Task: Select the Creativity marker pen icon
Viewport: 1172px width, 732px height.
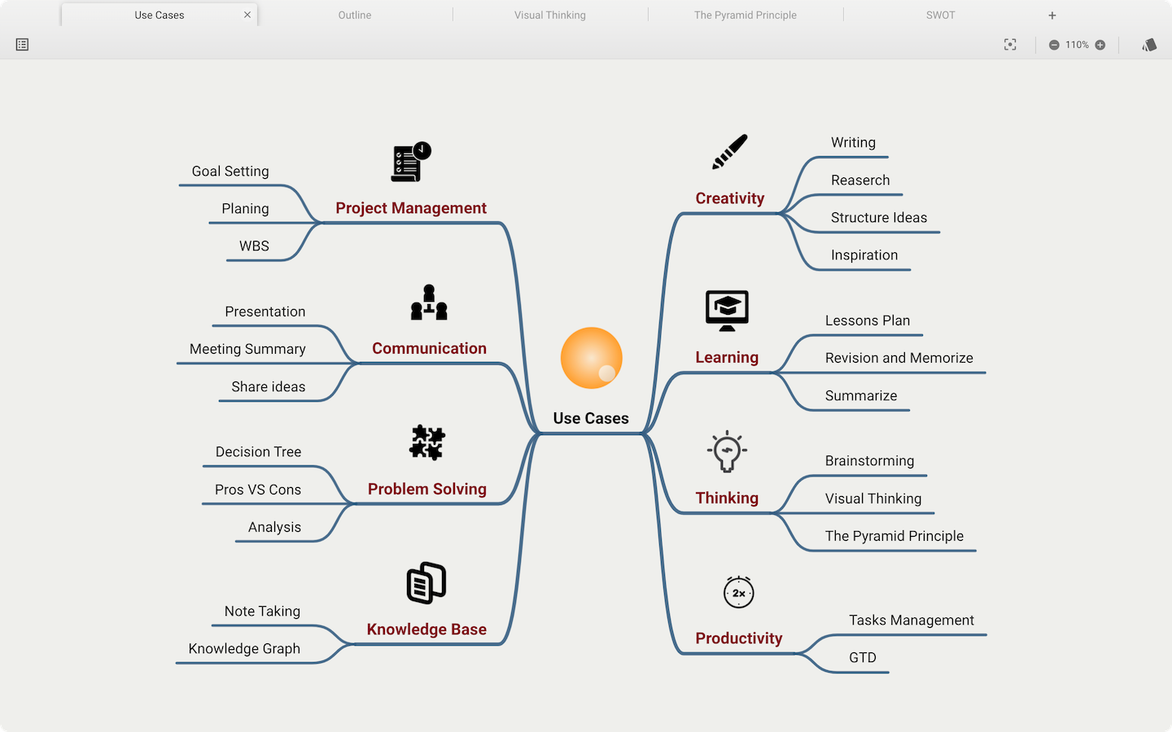Action: tap(730, 152)
